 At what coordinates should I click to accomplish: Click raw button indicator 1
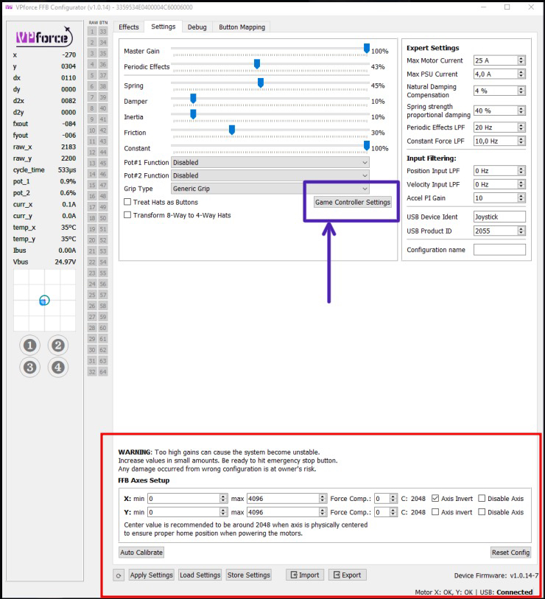(92, 32)
